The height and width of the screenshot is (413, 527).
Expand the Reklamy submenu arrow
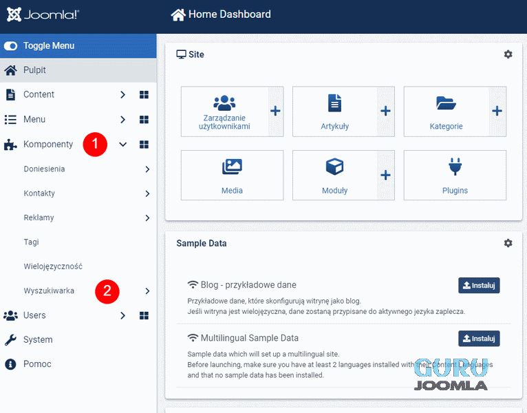[x=147, y=218]
